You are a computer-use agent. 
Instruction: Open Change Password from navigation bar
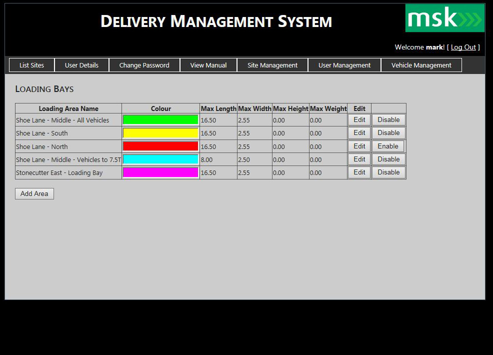click(144, 65)
